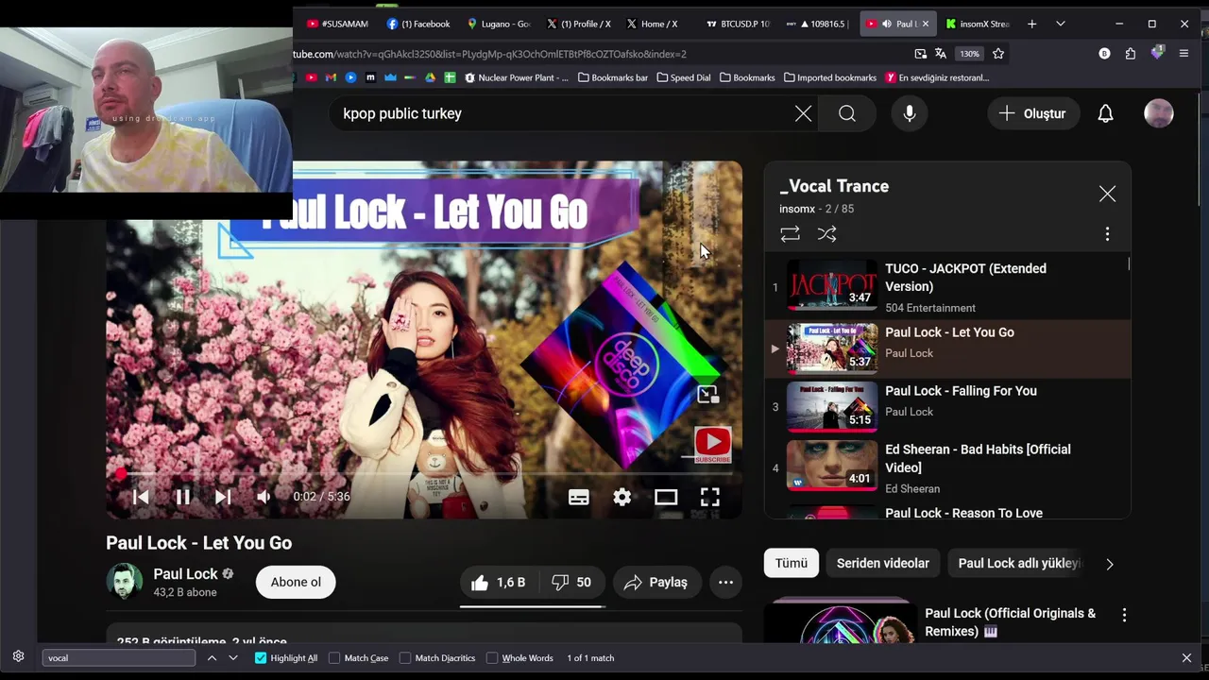Image resolution: width=1209 pixels, height=680 pixels.
Task: Toggle playlist loop/repeat
Action: [791, 234]
